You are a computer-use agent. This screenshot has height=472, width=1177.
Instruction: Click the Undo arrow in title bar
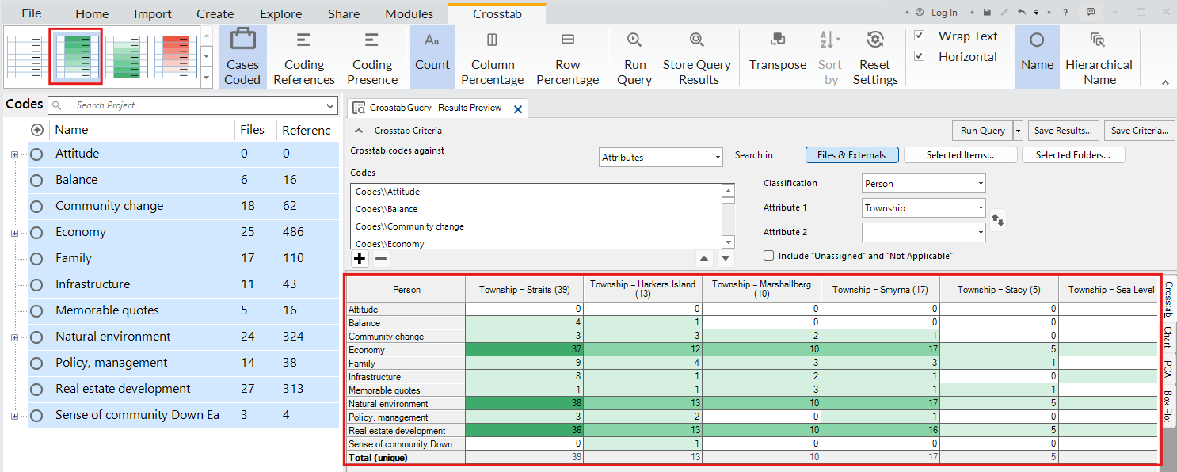(x=1022, y=13)
